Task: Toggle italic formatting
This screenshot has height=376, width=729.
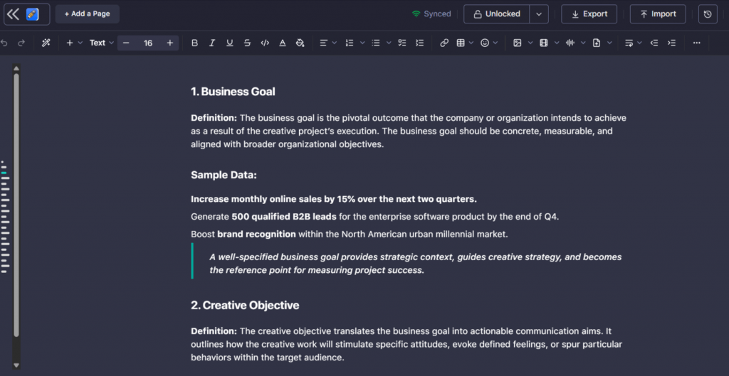Action: [212, 43]
